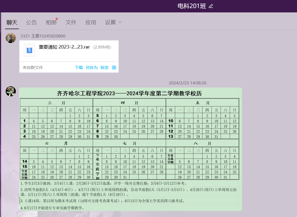This screenshot has height=217, width=297.
Task: Click the 电科201班 group title
Action: click(192, 6)
